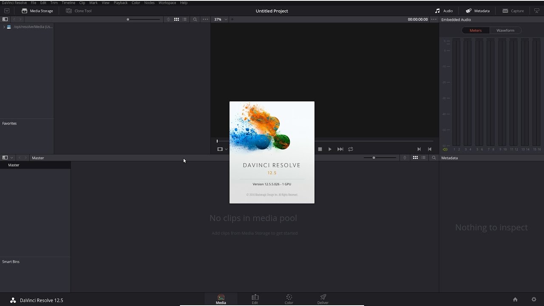Open the 37% viewer zoom dropdown
Viewport: 544px width, 306px height.
pyautogui.click(x=221, y=19)
